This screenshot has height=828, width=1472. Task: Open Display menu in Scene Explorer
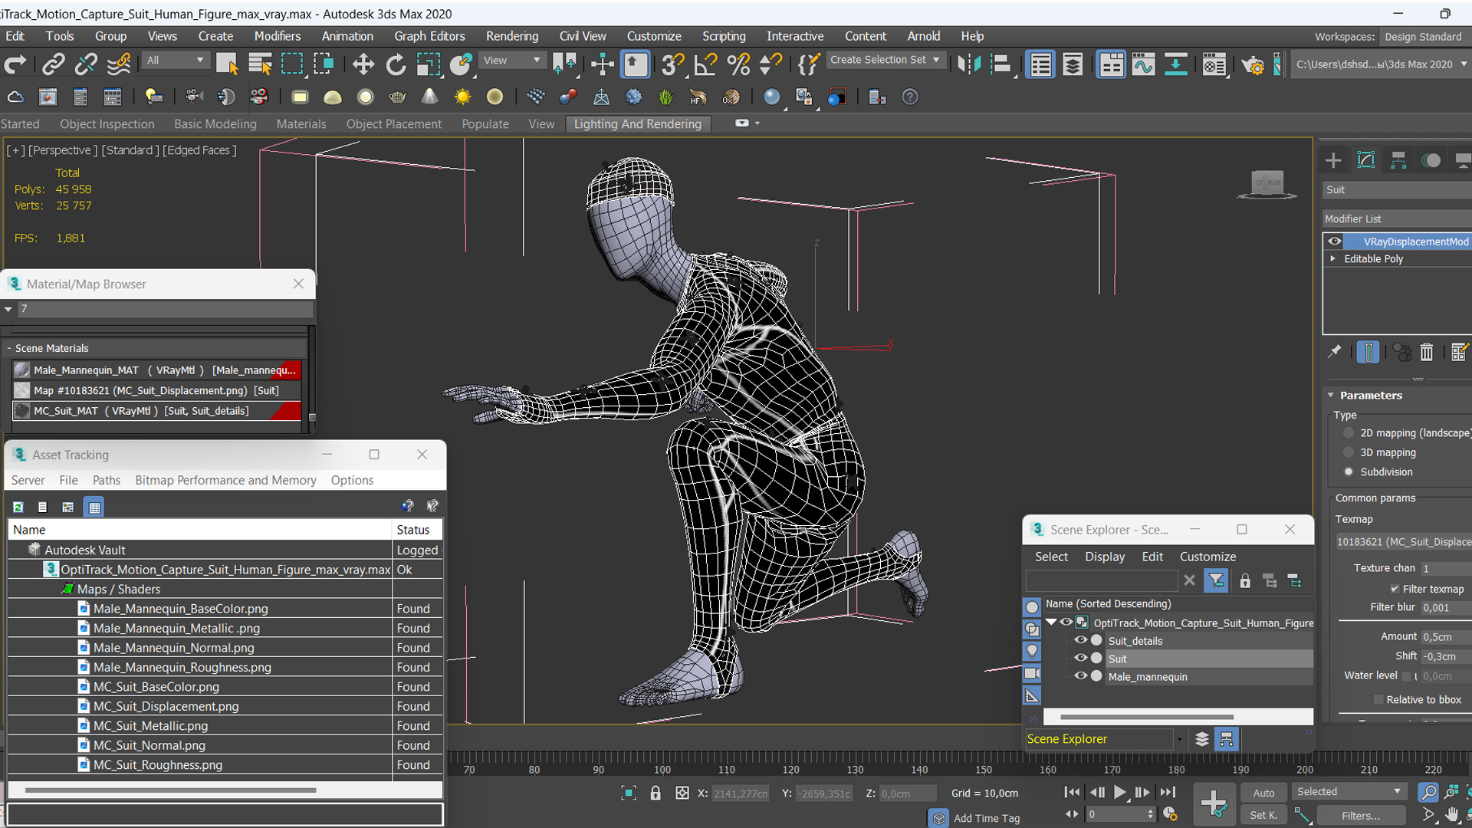[1105, 557]
